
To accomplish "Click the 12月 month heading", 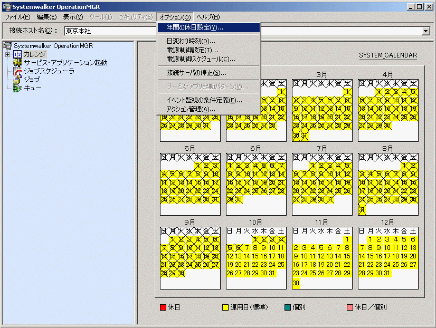I will [x=387, y=223].
